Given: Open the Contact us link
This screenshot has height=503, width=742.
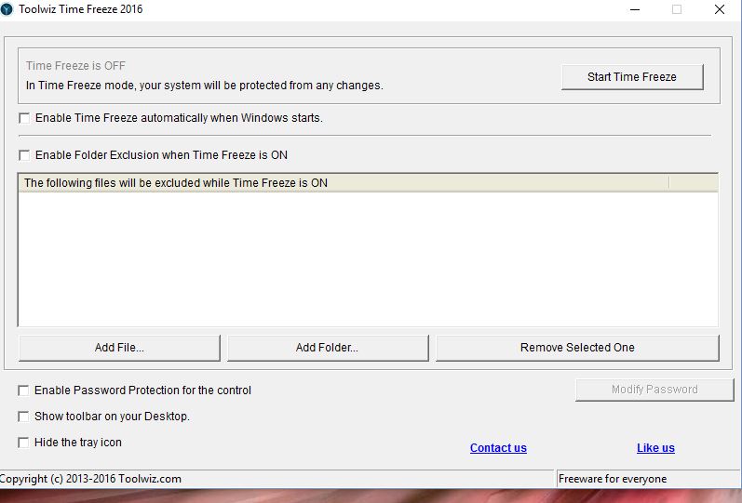Looking at the screenshot, I should (498, 448).
